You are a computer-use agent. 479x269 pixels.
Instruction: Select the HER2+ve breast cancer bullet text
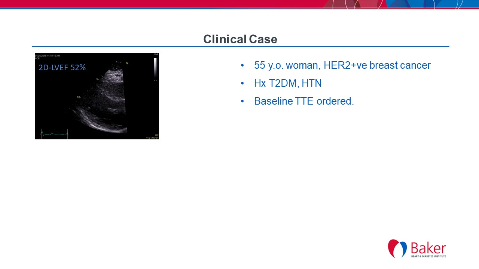pos(342,65)
